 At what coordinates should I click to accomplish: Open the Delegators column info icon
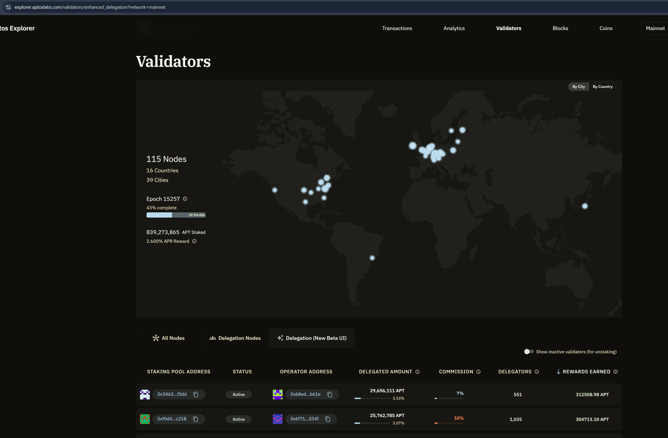[538, 371]
